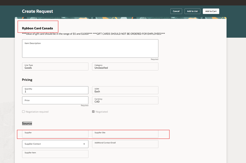Screen dimensions: 246x163
Task: Select the Category field
Action: pos(125,67)
